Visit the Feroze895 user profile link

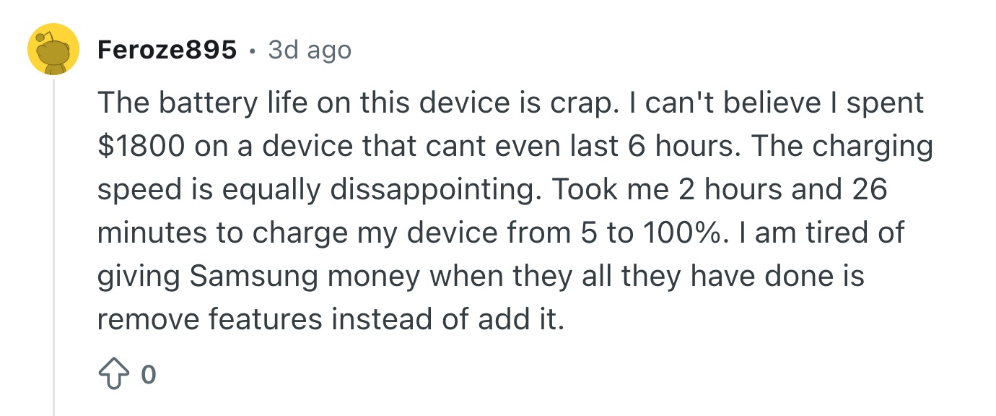coord(167,50)
